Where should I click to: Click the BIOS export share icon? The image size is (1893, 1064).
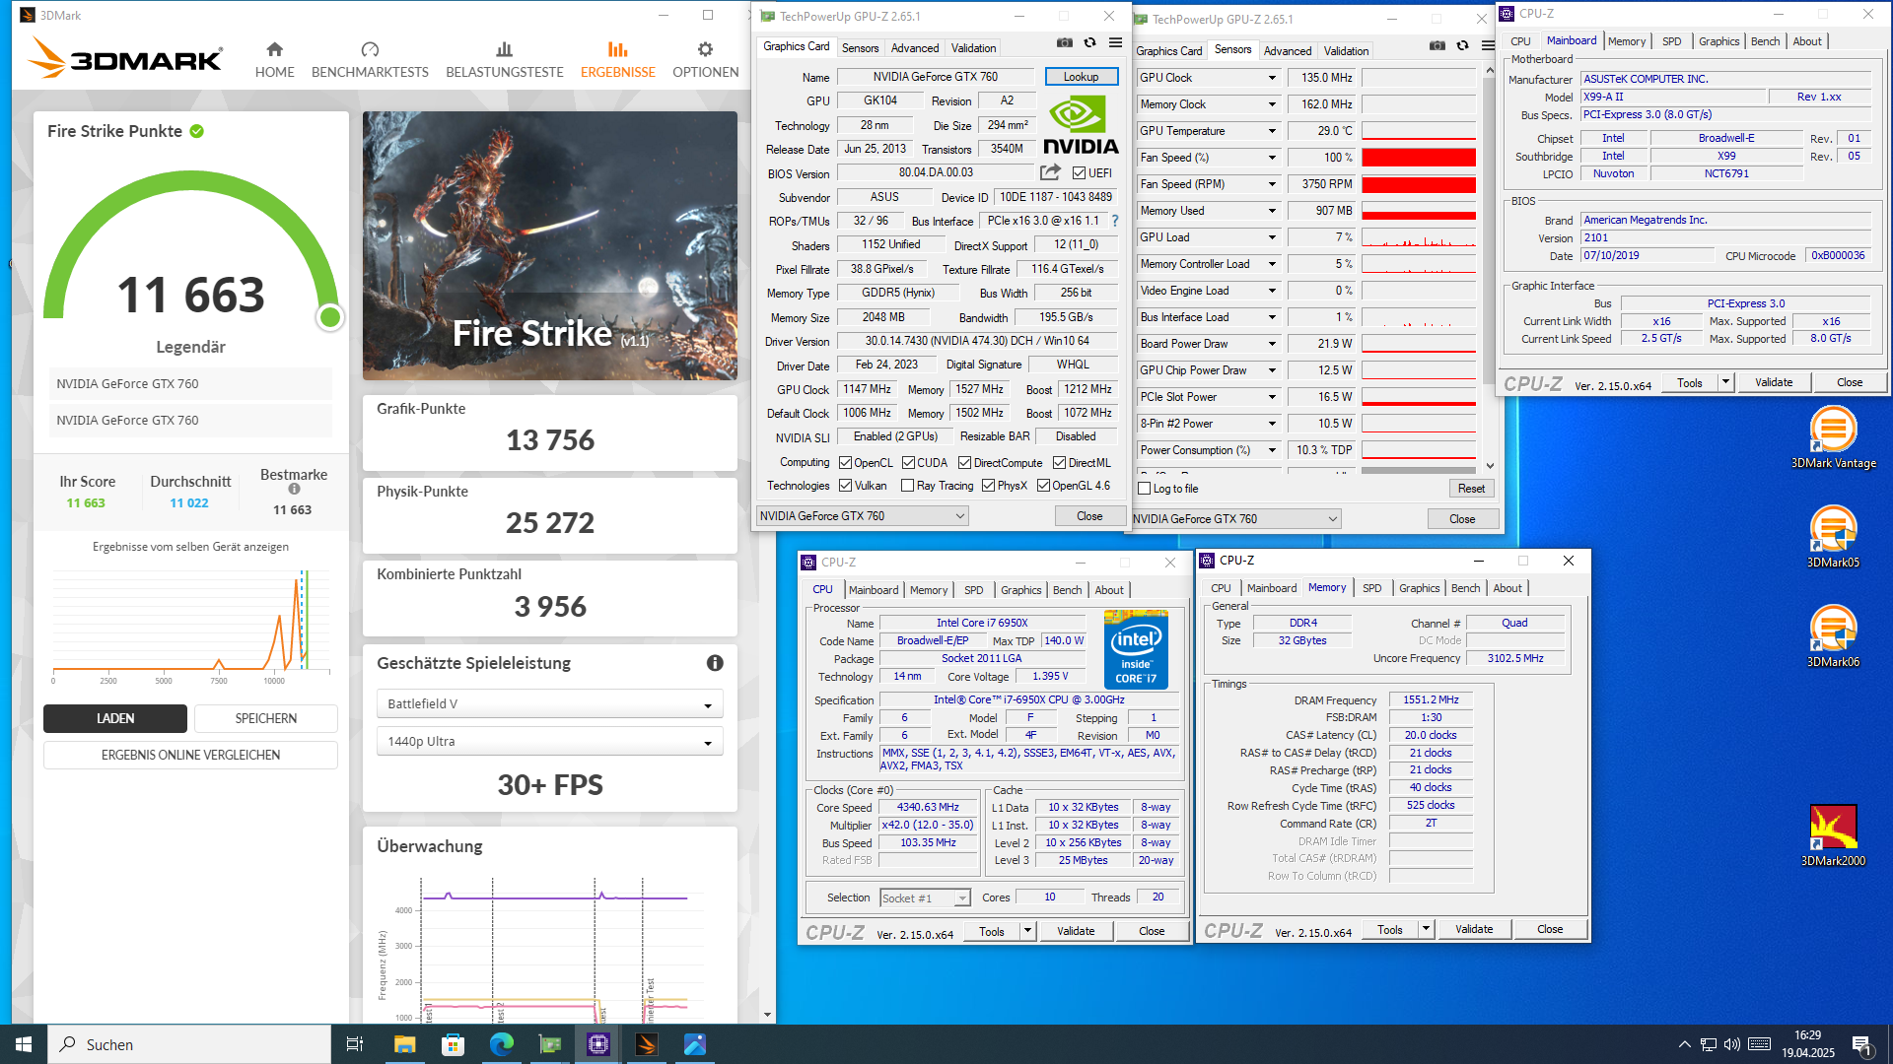pos(1050,172)
